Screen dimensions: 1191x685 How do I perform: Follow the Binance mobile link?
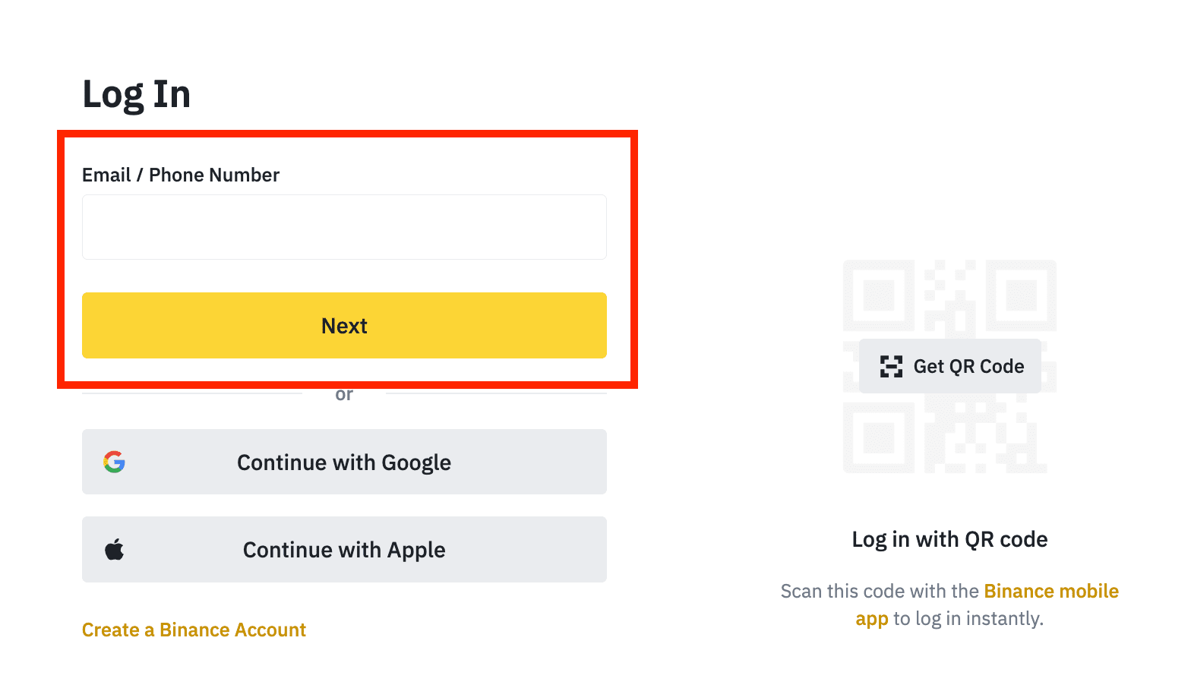pyautogui.click(x=1050, y=591)
